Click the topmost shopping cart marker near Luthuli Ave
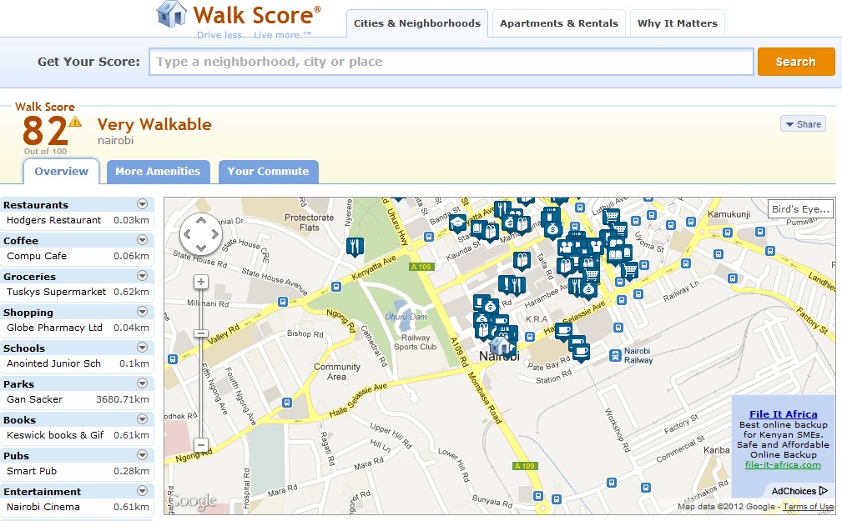Viewport: 842px width, 521px height. (611, 217)
